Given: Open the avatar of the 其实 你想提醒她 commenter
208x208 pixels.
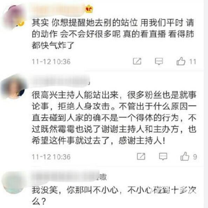Looking at the screenshot, I should point(14,17).
